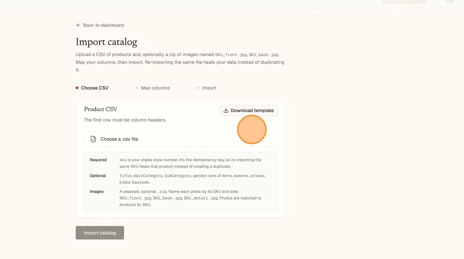This screenshot has width=464, height=259.
Task: Click the Optional label
Action: click(98, 175)
